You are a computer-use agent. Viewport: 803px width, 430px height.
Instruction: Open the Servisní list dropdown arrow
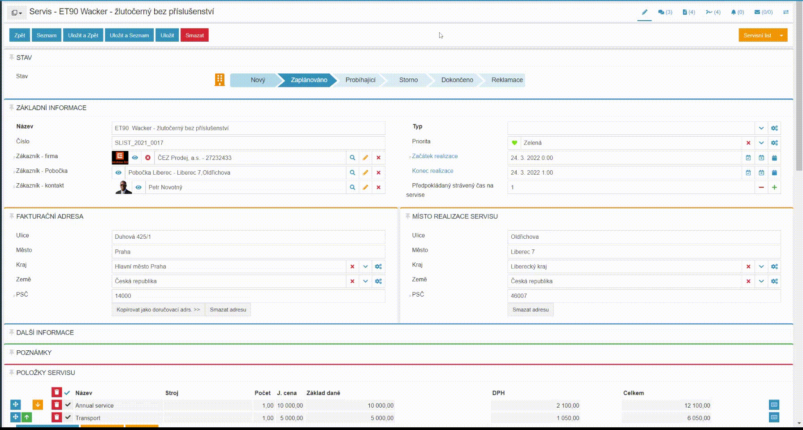point(781,35)
